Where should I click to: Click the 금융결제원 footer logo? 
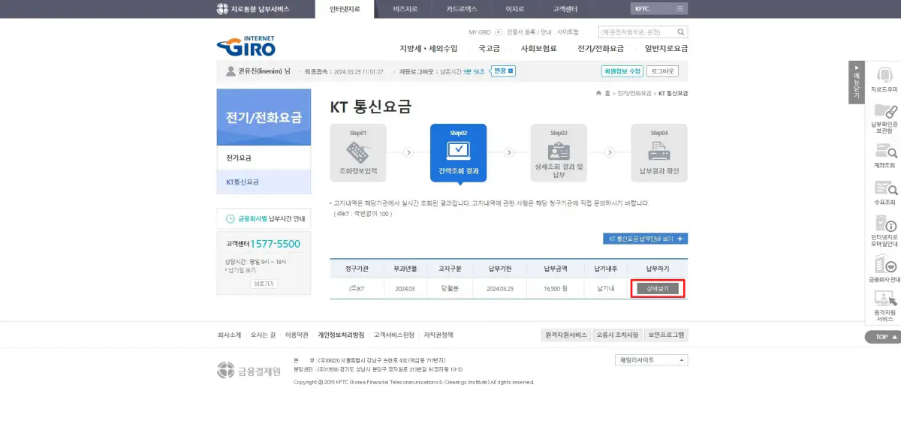pos(249,370)
